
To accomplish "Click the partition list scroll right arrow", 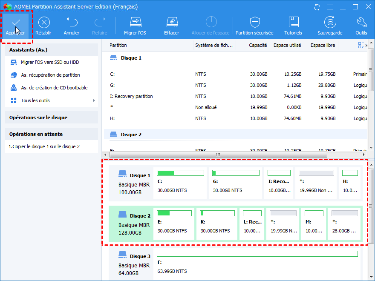I will [363, 155].
